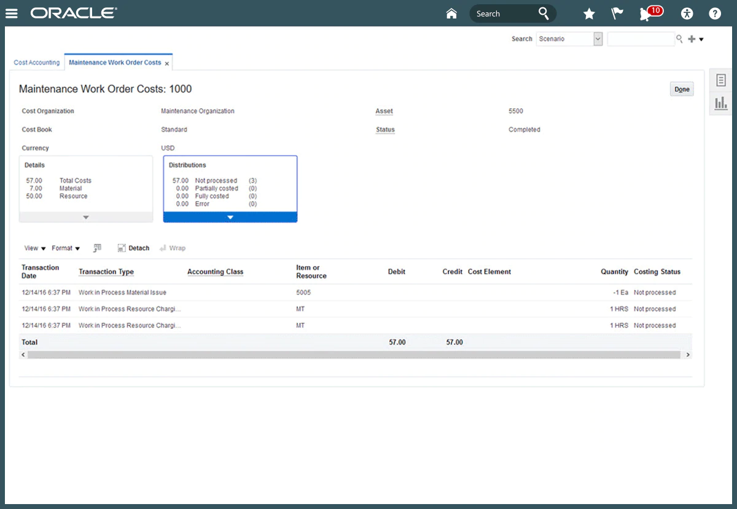Viewport: 737px width, 509px height.
Task: Expand the Details card arrow
Action: click(x=86, y=217)
